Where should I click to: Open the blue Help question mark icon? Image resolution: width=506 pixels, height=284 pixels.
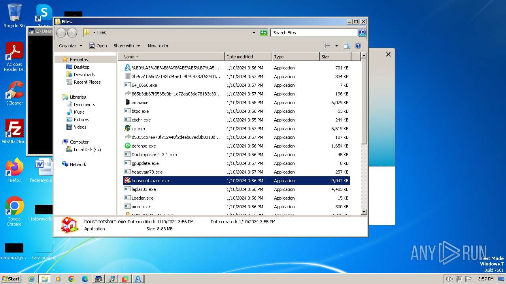pyautogui.click(x=358, y=46)
